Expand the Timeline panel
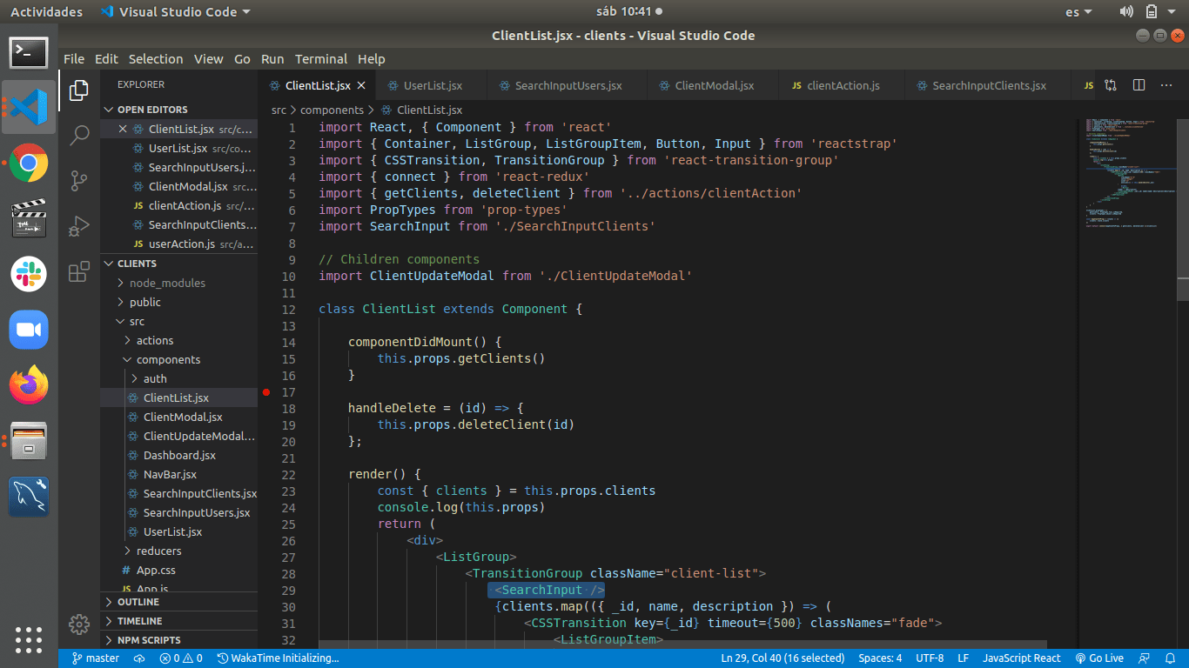This screenshot has height=668, width=1189. click(179, 621)
